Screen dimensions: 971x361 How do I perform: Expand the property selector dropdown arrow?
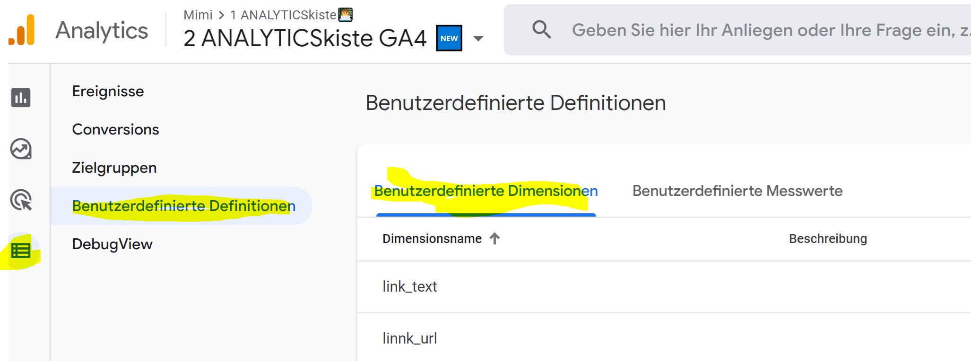(x=478, y=39)
